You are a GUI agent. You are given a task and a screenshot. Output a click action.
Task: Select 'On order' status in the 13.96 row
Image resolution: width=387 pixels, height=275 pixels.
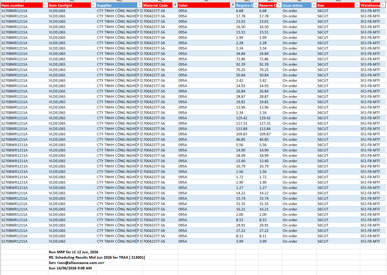click(x=299, y=107)
